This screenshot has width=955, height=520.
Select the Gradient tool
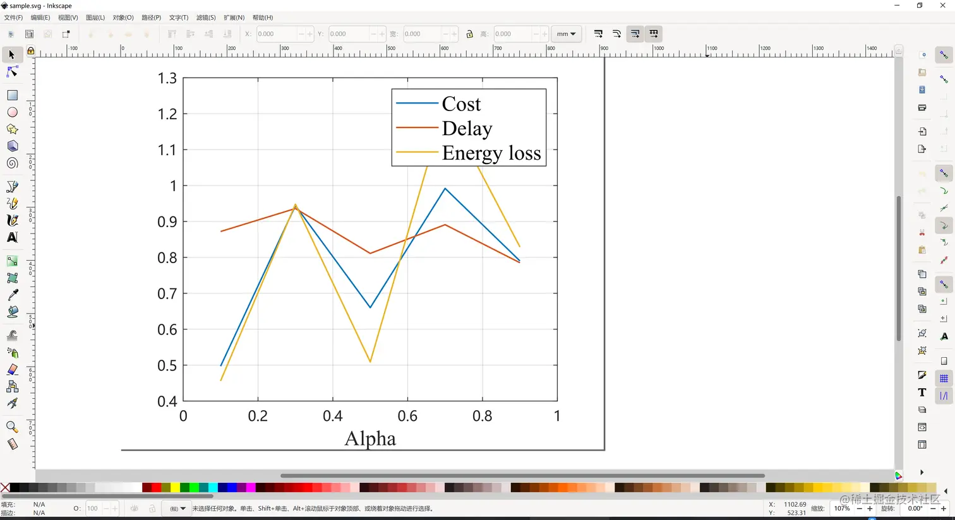coord(12,261)
